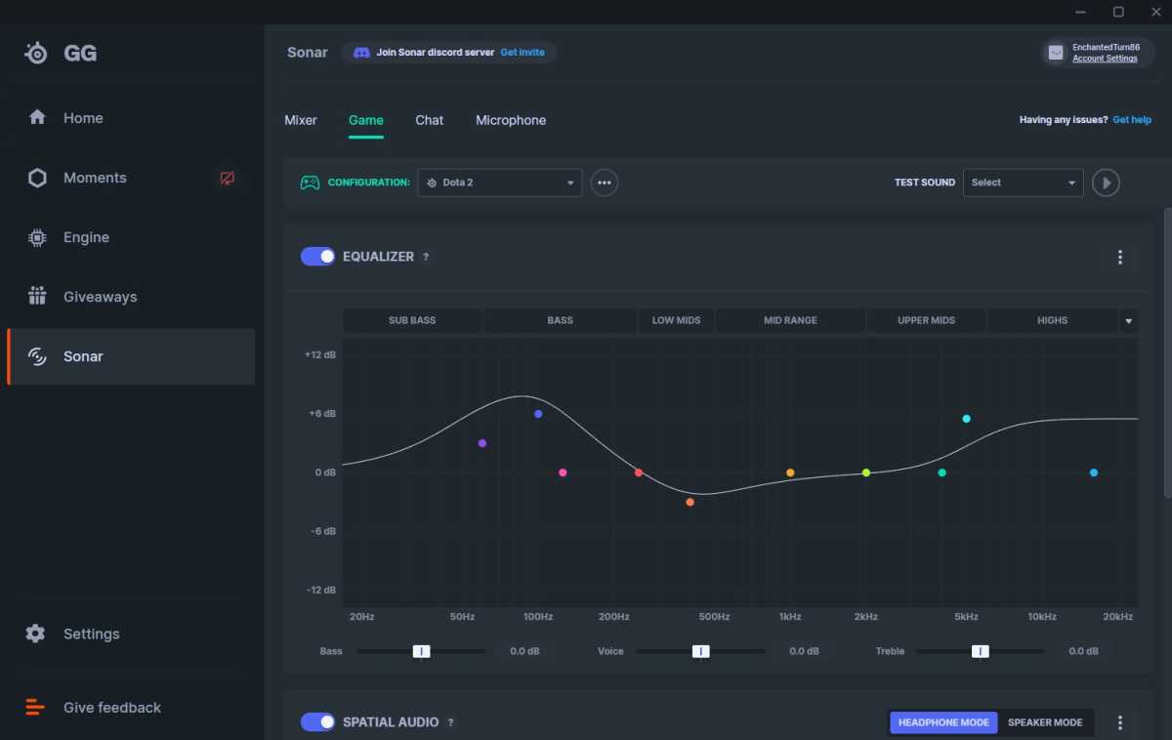Viewport: 1172px width, 740px height.
Task: Click the Give feedback lines icon
Action: (35, 707)
